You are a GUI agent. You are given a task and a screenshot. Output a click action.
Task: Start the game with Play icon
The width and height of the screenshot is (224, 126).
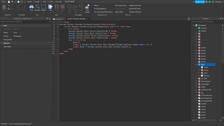50,7
